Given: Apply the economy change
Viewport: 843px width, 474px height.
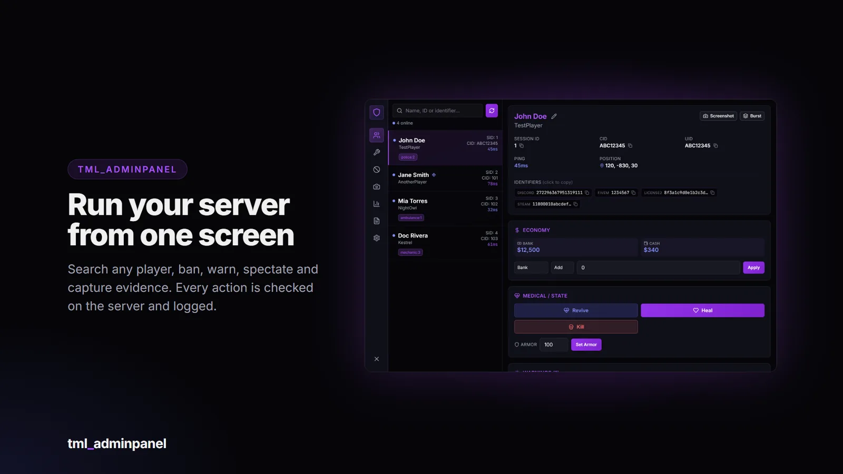Looking at the screenshot, I should 753,268.
